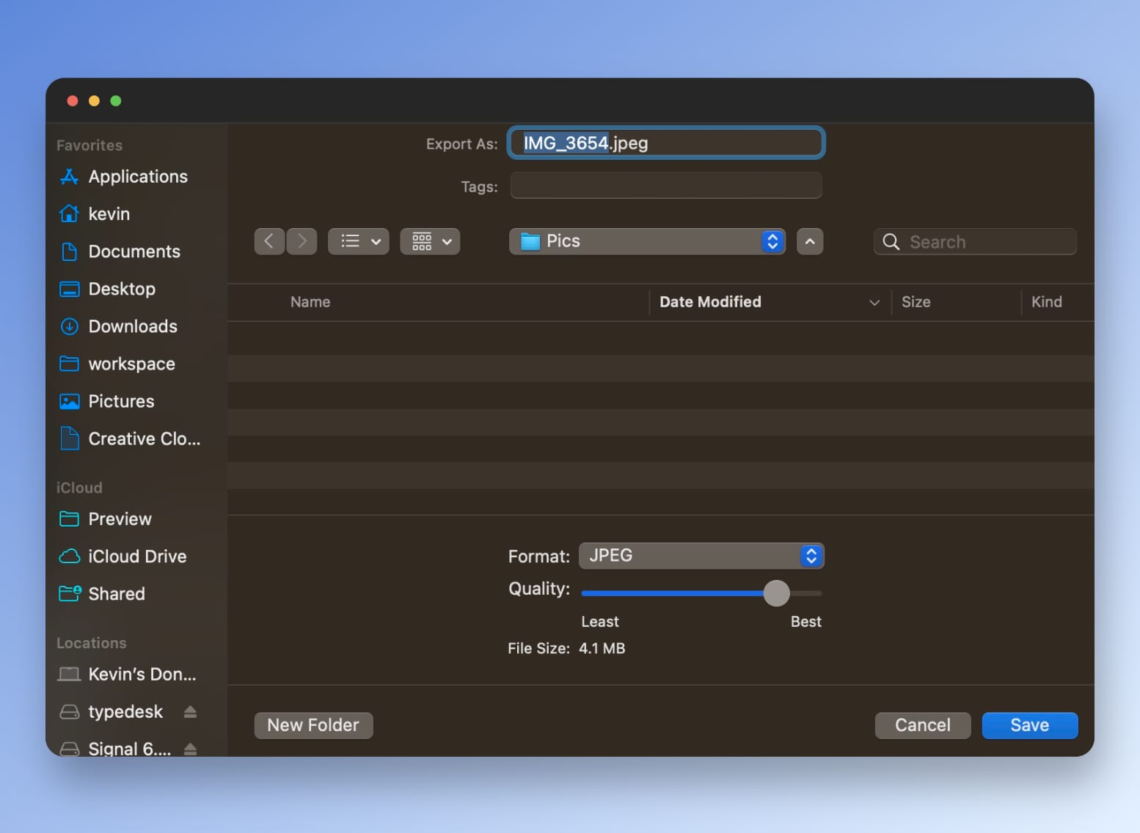Click the Quality slider handle

[x=776, y=592]
